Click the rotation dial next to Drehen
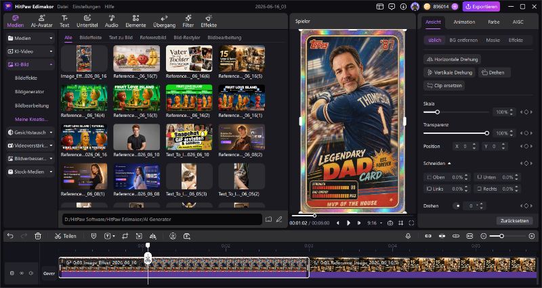This screenshot has width=542, height=288. pos(457,206)
